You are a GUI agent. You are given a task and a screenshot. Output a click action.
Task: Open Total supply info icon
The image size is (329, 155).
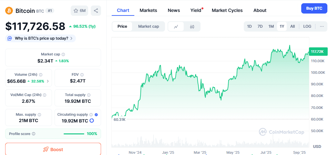pyautogui.click(x=89, y=95)
